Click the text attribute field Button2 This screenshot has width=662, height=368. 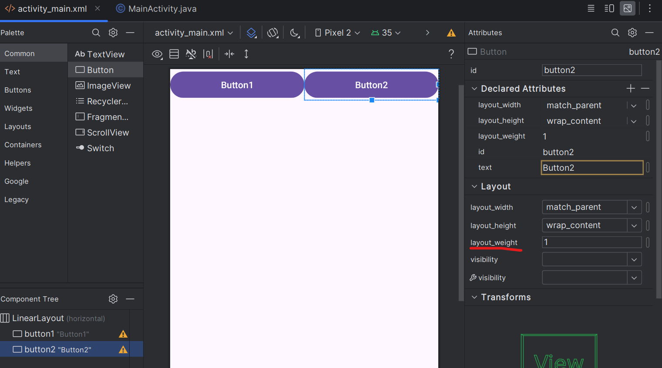pyautogui.click(x=592, y=168)
